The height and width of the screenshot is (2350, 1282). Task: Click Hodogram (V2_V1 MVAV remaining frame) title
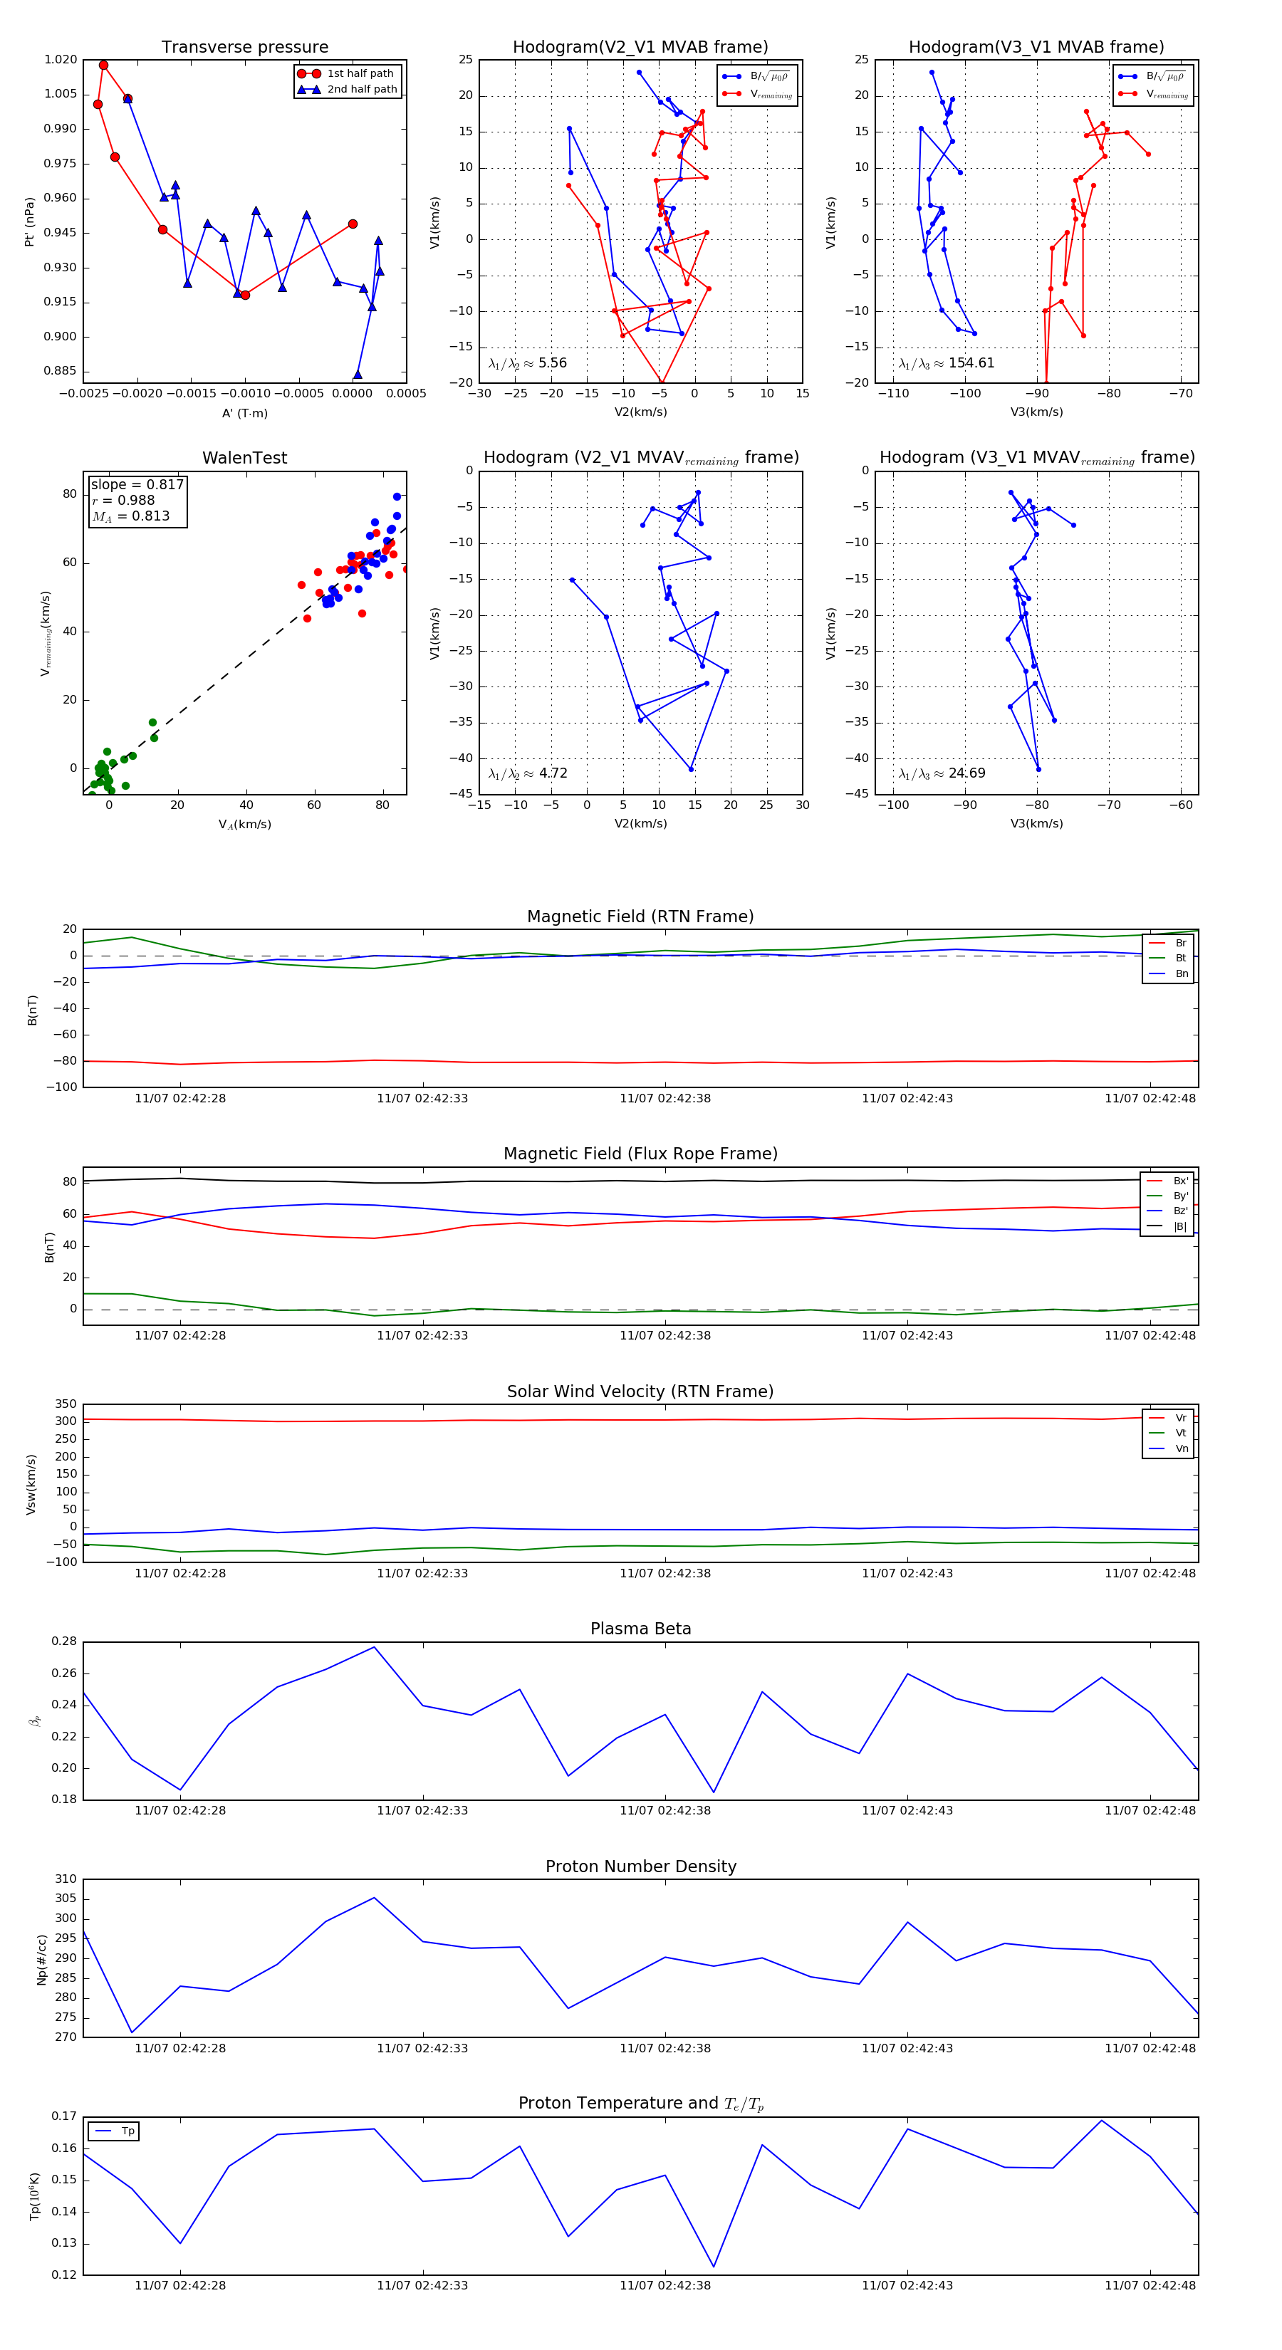(x=640, y=458)
